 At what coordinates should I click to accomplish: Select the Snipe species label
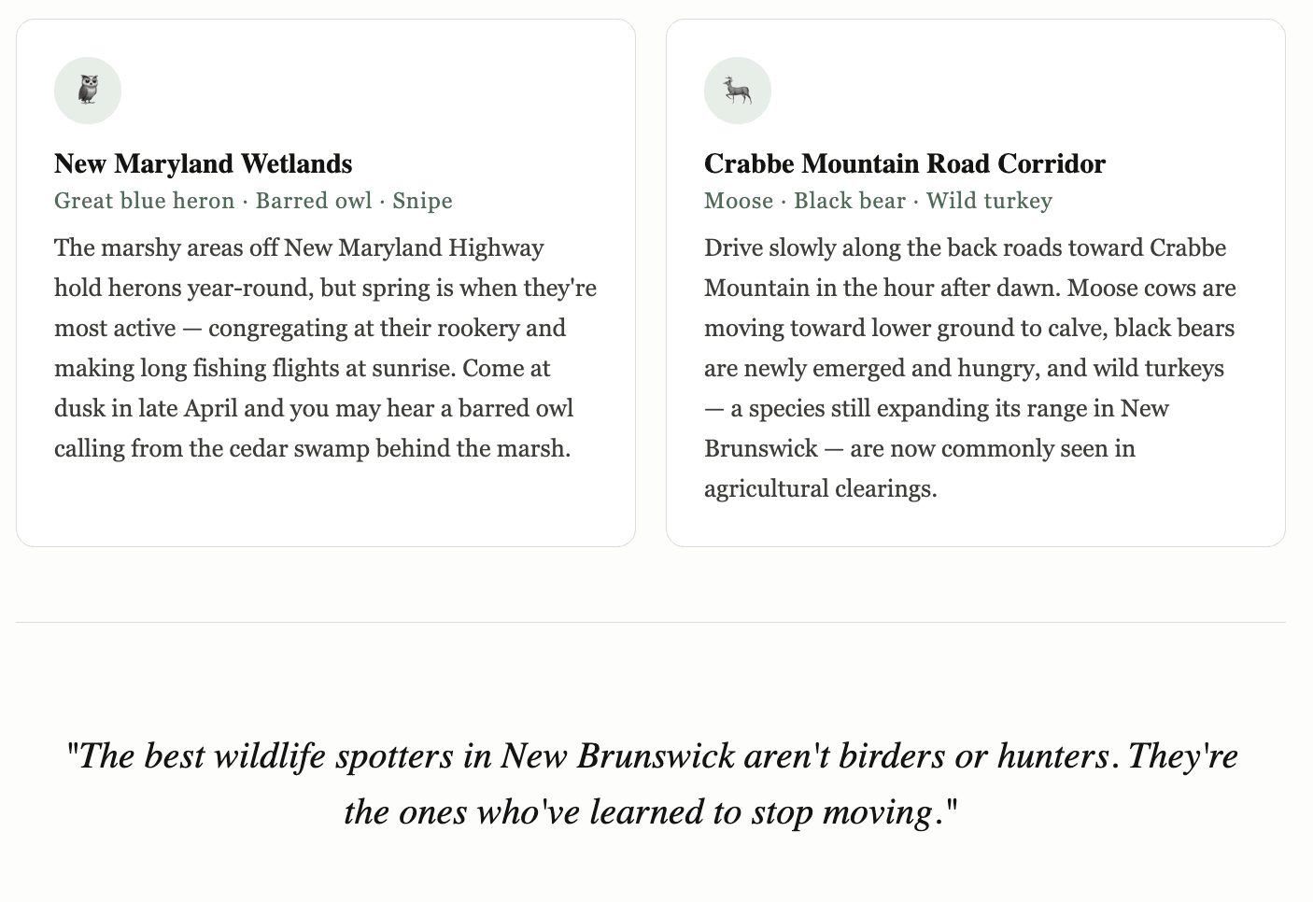pyautogui.click(x=422, y=201)
